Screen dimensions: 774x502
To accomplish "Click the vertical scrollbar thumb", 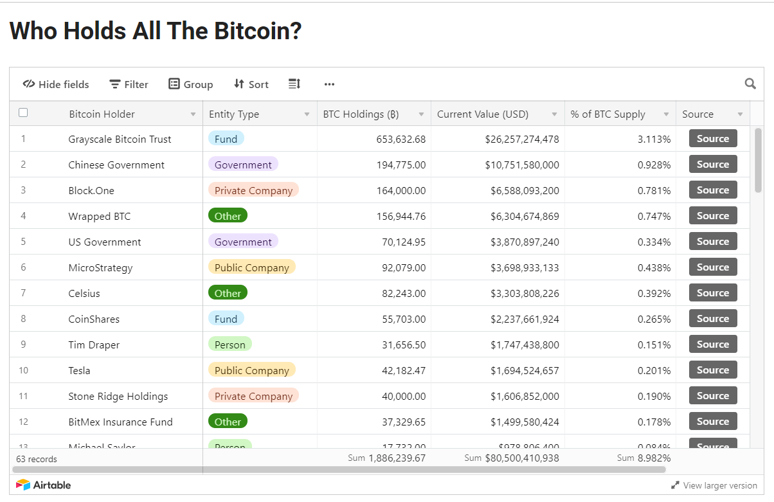I will (x=758, y=160).
